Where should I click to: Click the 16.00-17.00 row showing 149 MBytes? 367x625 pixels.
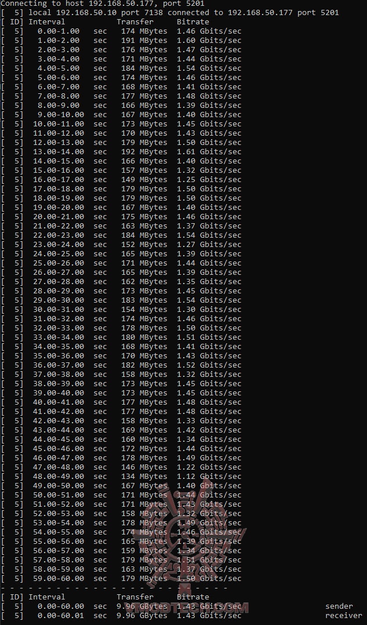(x=121, y=179)
